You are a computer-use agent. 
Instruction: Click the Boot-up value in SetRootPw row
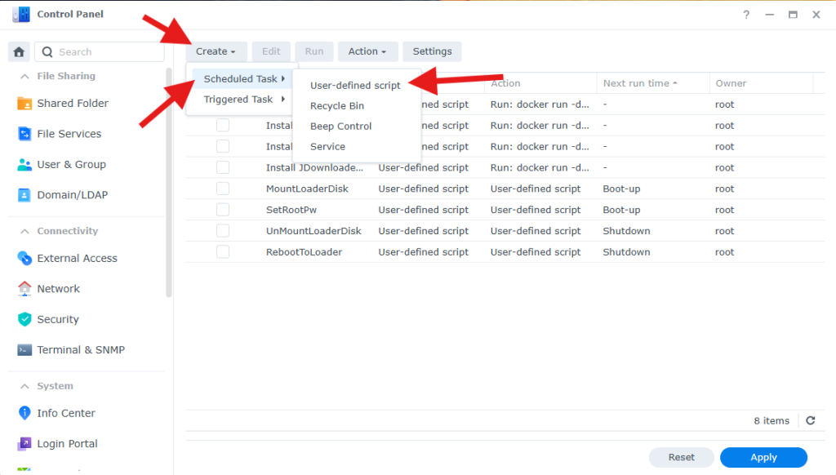tap(621, 210)
